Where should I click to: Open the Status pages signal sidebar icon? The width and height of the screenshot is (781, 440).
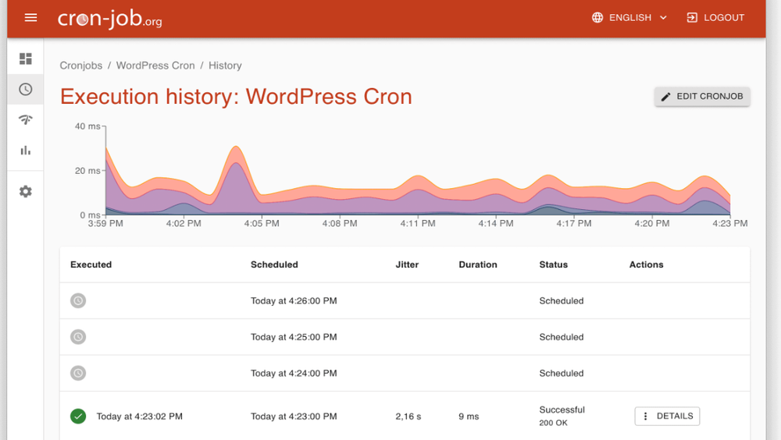26,119
